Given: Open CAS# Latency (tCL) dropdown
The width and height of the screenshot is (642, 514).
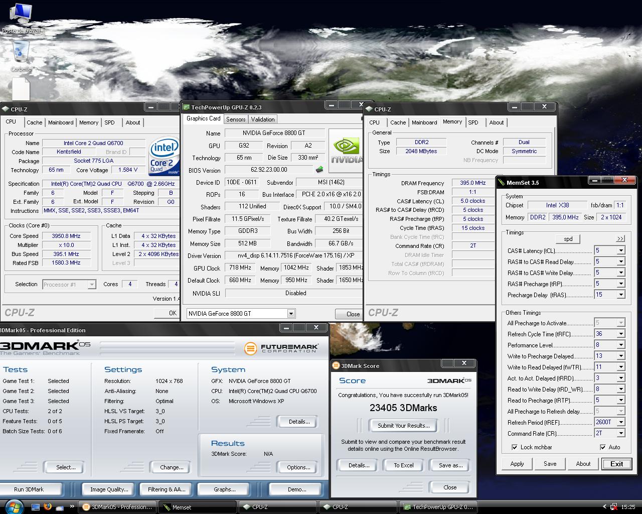Looking at the screenshot, I should pyautogui.click(x=620, y=250).
